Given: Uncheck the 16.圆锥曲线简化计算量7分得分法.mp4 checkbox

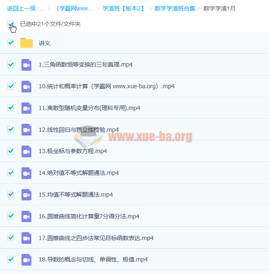Looking at the screenshot, I should click(x=10, y=216).
